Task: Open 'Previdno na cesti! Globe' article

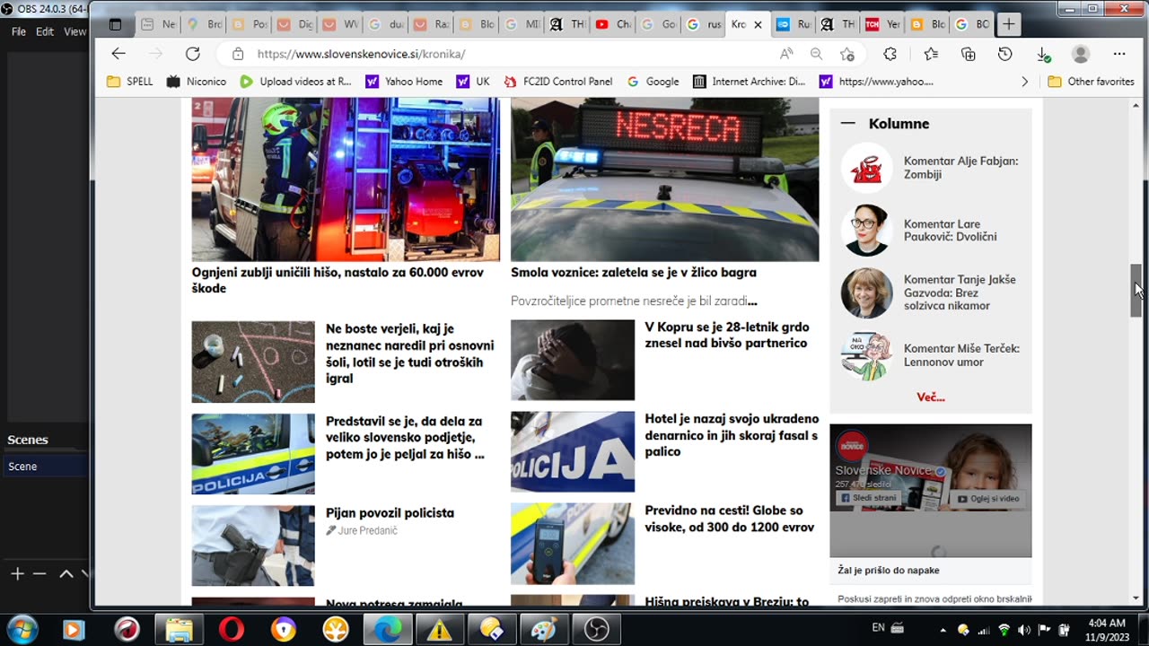Action: point(730,519)
